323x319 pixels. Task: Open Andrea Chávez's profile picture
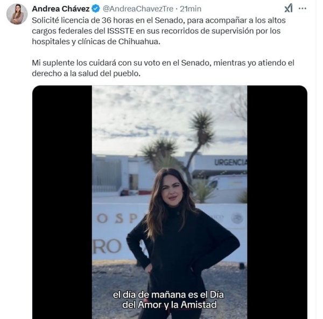coord(17,14)
